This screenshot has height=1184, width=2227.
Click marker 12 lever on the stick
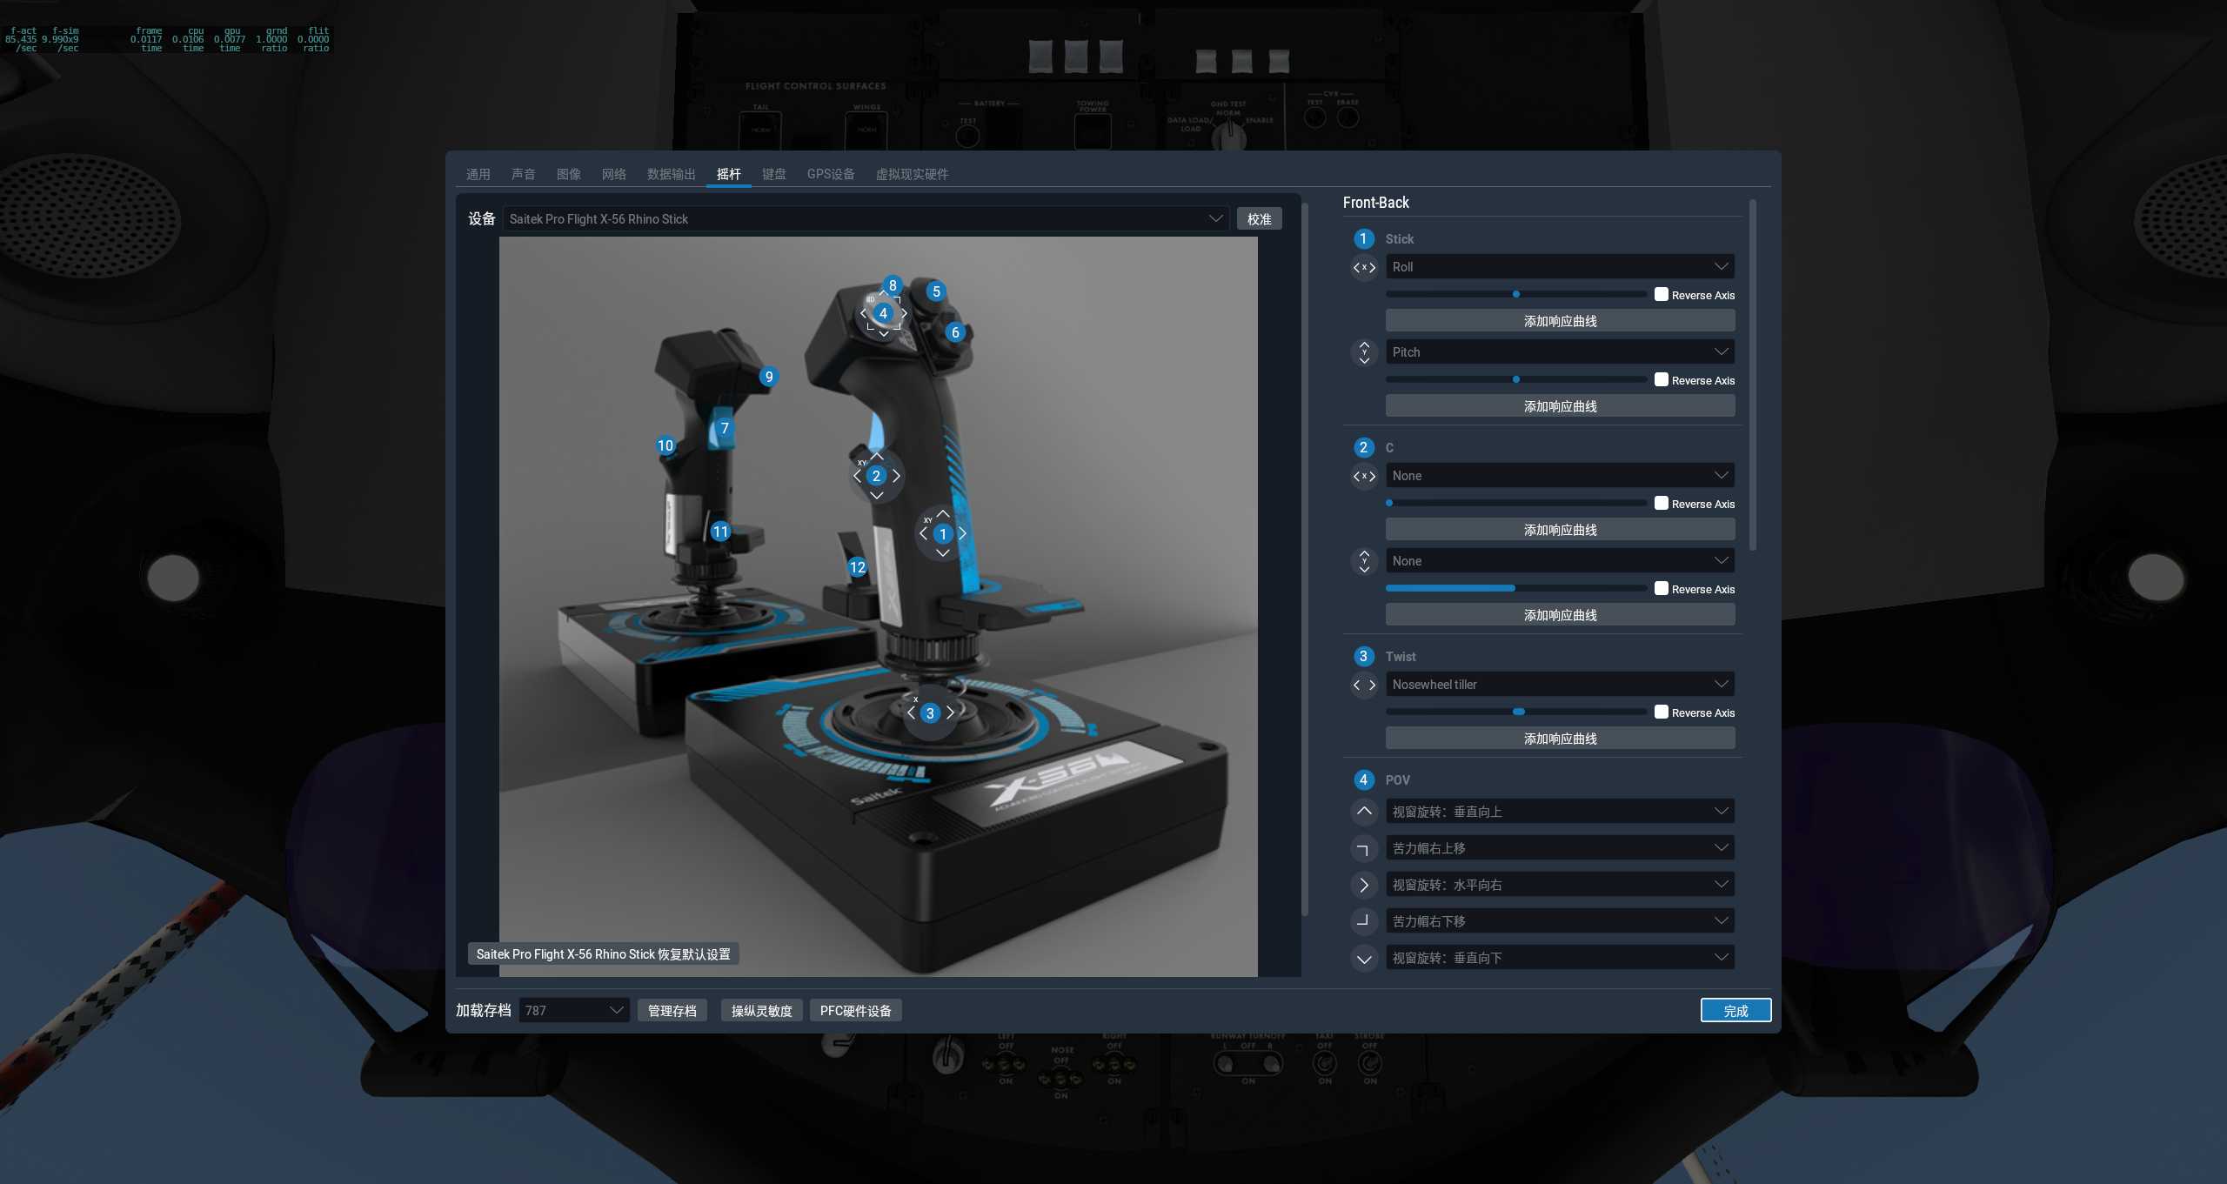point(858,567)
